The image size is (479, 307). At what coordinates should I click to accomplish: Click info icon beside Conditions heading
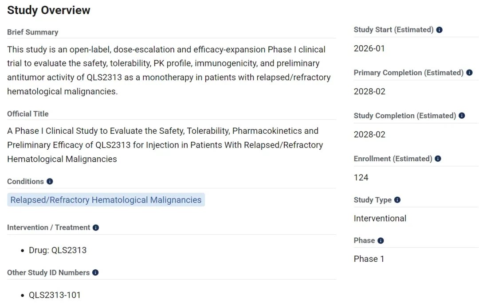50,182
